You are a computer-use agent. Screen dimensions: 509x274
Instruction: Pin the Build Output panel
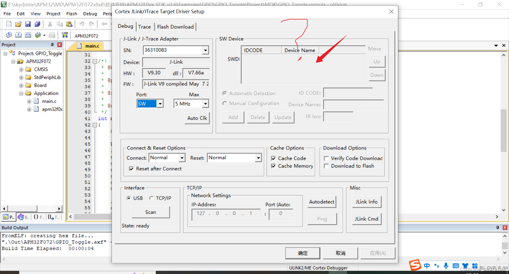[x=498, y=228]
